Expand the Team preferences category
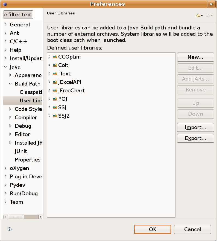This screenshot has width=217, height=241. [x=5, y=202]
